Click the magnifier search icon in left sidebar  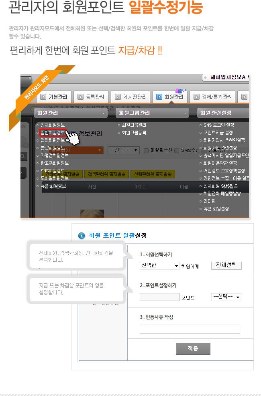click(x=22, y=156)
